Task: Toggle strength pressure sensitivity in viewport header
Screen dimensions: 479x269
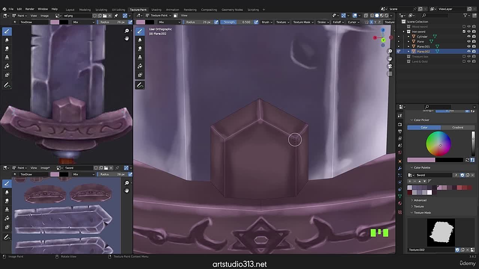Action: tap(256, 22)
